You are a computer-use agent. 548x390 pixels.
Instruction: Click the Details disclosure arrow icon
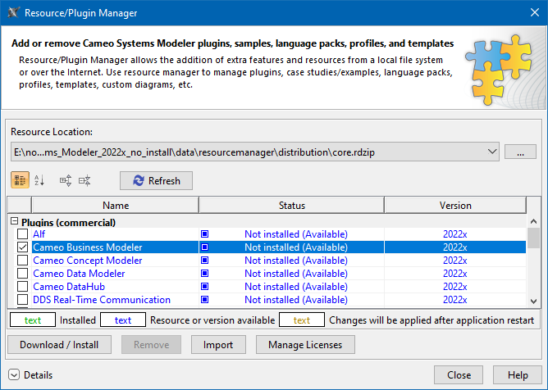pos(14,375)
